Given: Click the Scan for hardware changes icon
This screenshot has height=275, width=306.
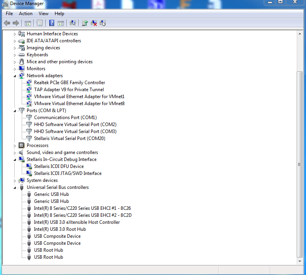Looking at the screenshot, I should pos(73,23).
